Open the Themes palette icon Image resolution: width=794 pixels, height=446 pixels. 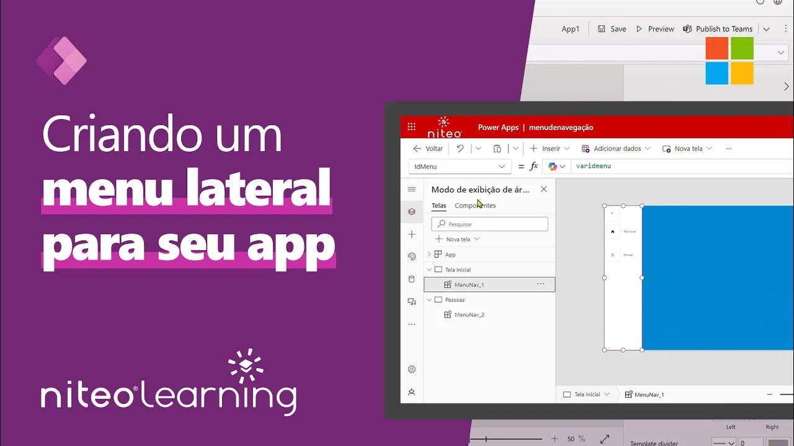[412, 256]
